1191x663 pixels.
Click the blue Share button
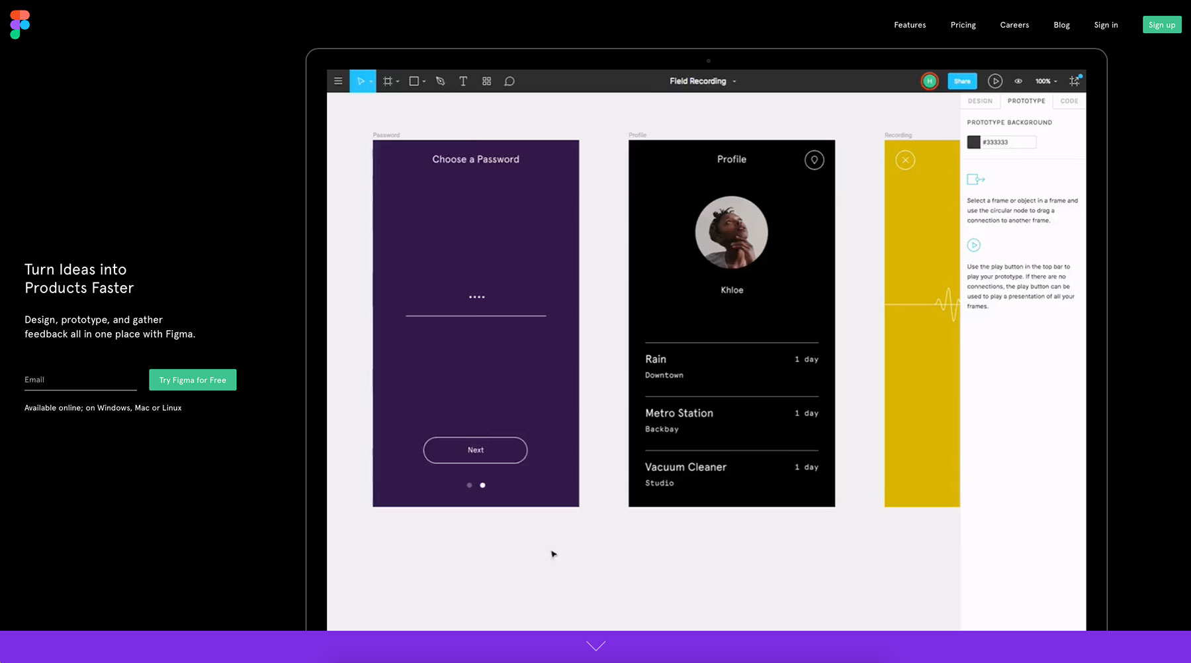(962, 81)
